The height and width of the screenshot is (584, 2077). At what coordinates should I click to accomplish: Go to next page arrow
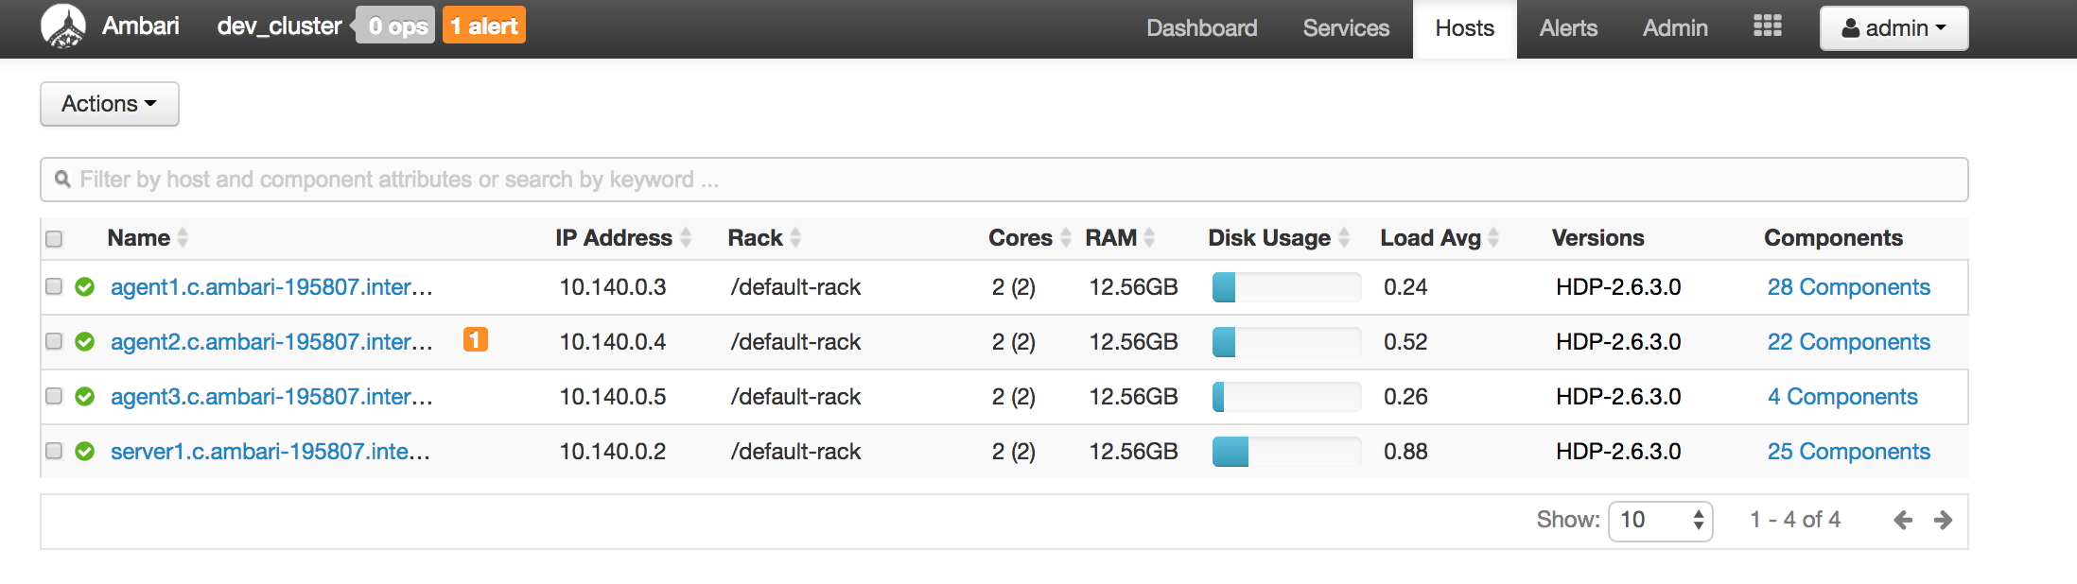(1943, 520)
